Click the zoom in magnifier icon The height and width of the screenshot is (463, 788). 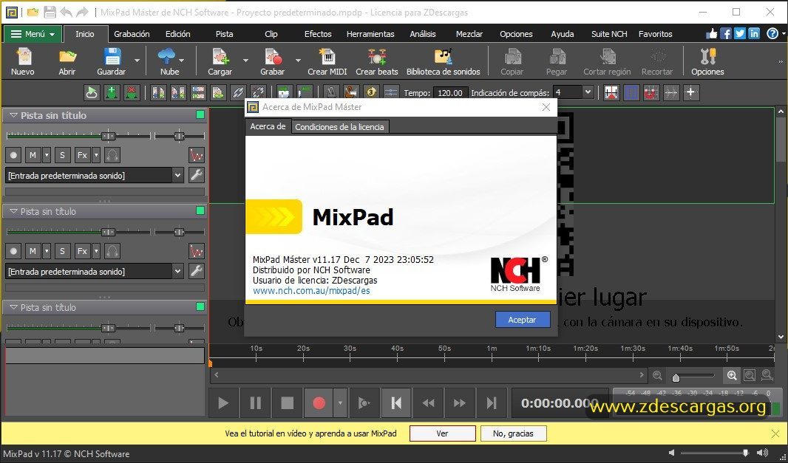(x=732, y=375)
